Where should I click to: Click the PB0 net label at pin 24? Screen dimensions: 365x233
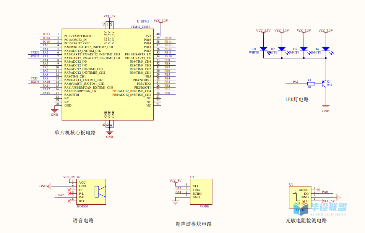tap(167, 93)
